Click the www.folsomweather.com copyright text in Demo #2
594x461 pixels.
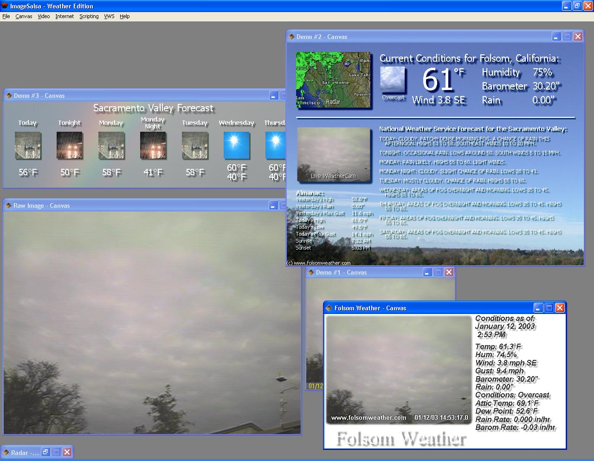[x=319, y=263]
